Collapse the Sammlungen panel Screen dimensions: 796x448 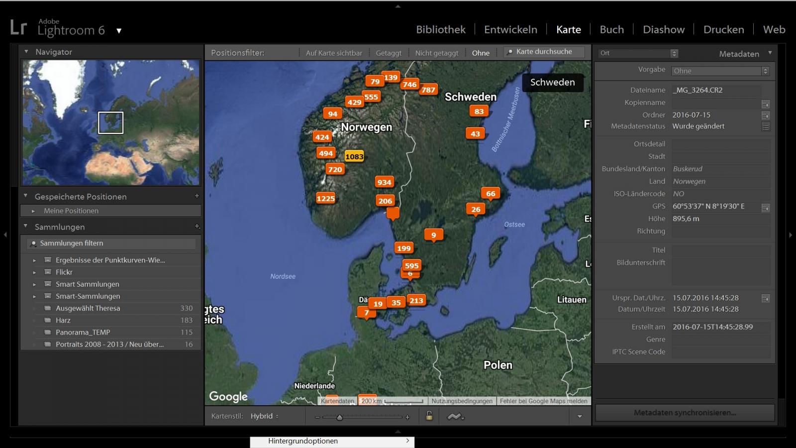(x=25, y=226)
